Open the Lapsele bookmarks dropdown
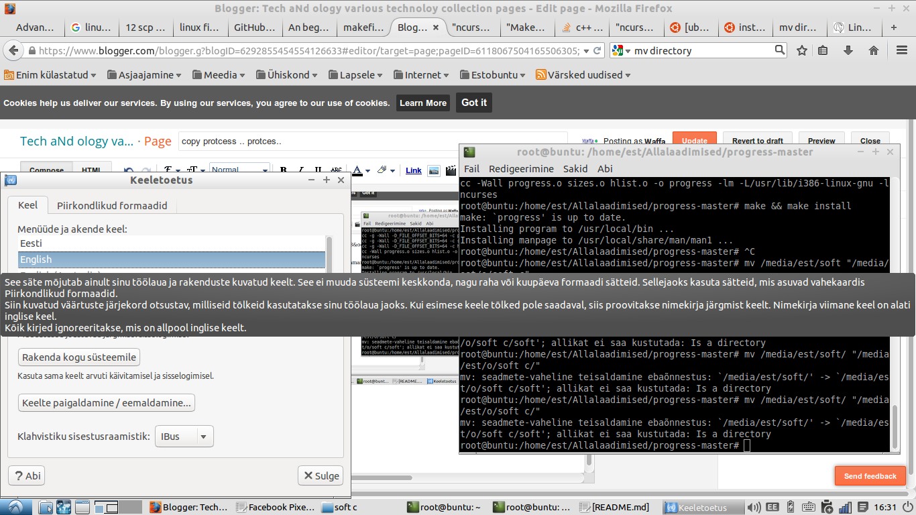This screenshot has width=916, height=515. (x=355, y=75)
